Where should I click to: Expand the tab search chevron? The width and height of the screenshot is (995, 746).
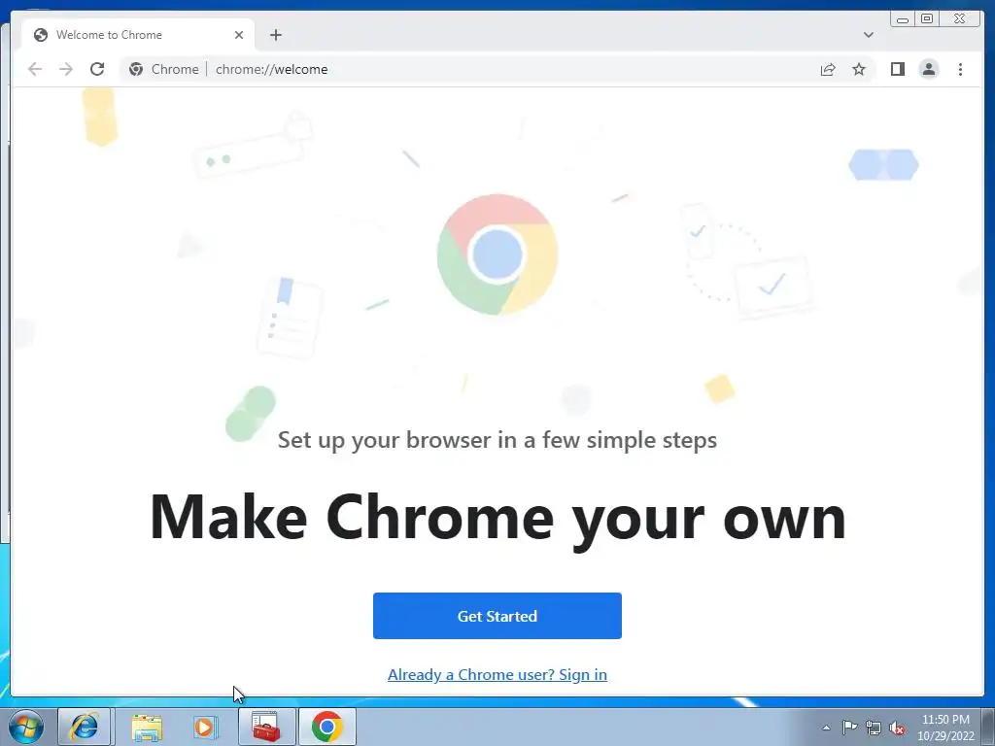(x=868, y=35)
